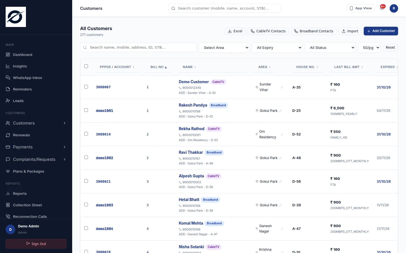This screenshot has width=406, height=253.
Task: Edit area pencil icon for Ravi Thakkar
Action: [x=281, y=158]
